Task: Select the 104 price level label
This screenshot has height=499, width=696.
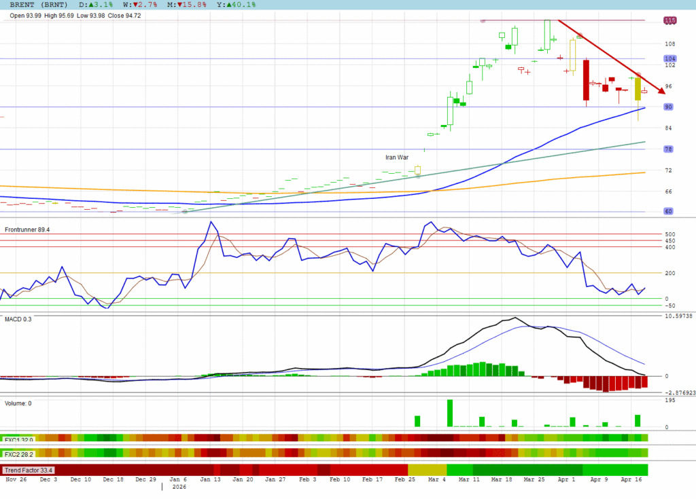Action: point(669,59)
